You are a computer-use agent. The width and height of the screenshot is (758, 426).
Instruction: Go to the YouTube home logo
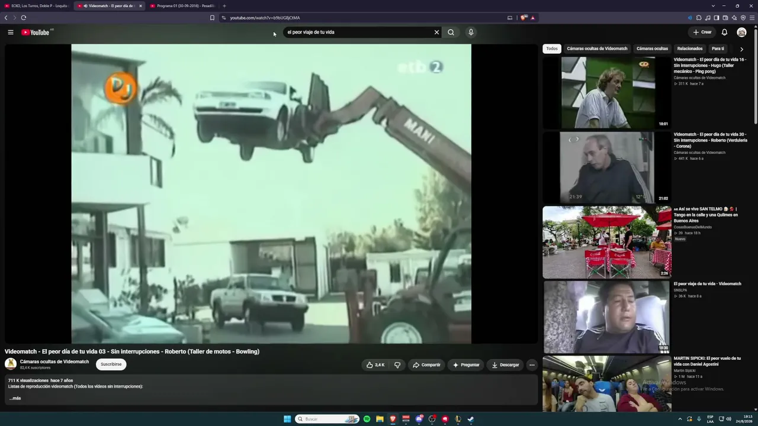[36, 33]
